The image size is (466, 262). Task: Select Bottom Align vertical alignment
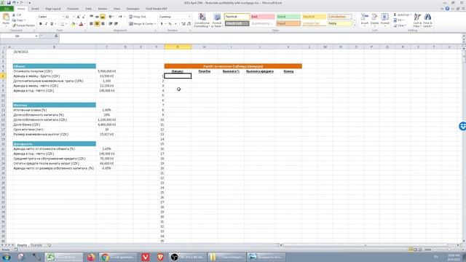(x=103, y=17)
